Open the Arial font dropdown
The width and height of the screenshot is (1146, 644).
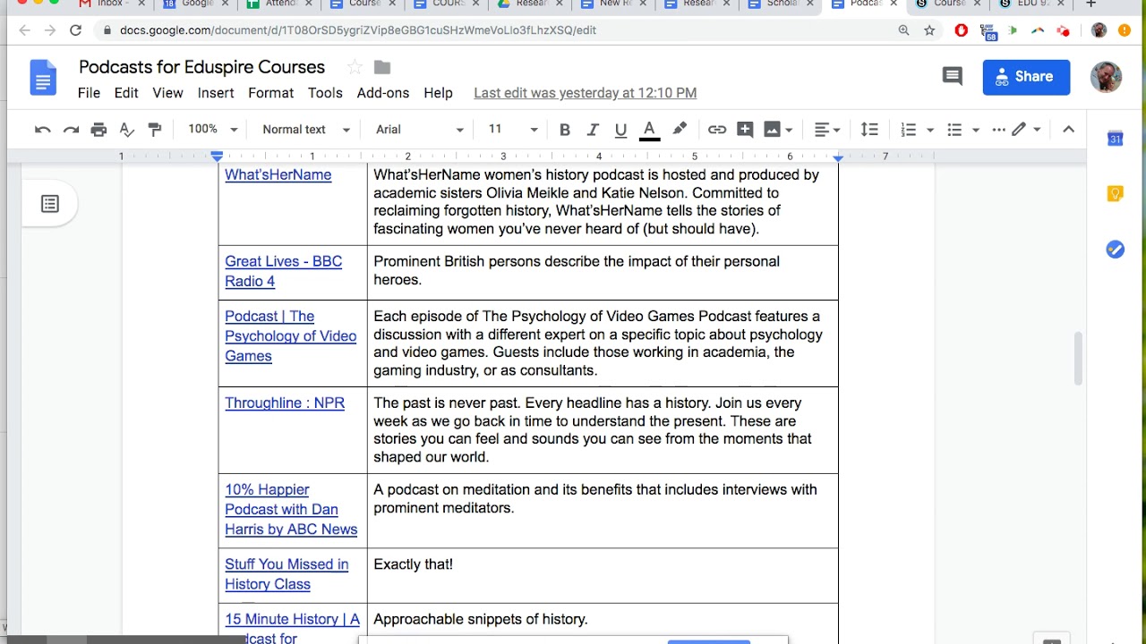click(x=419, y=130)
